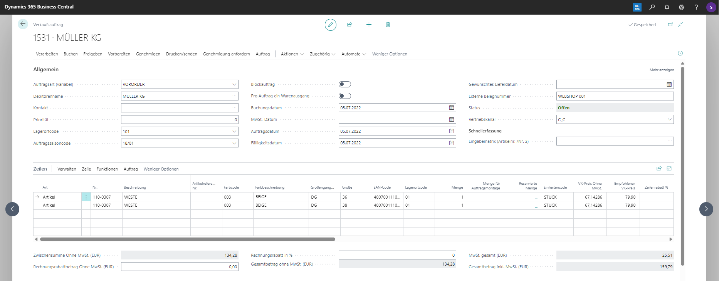The image size is (719, 281).
Task: Click the Externe Belegnummer input field
Action: click(x=615, y=96)
